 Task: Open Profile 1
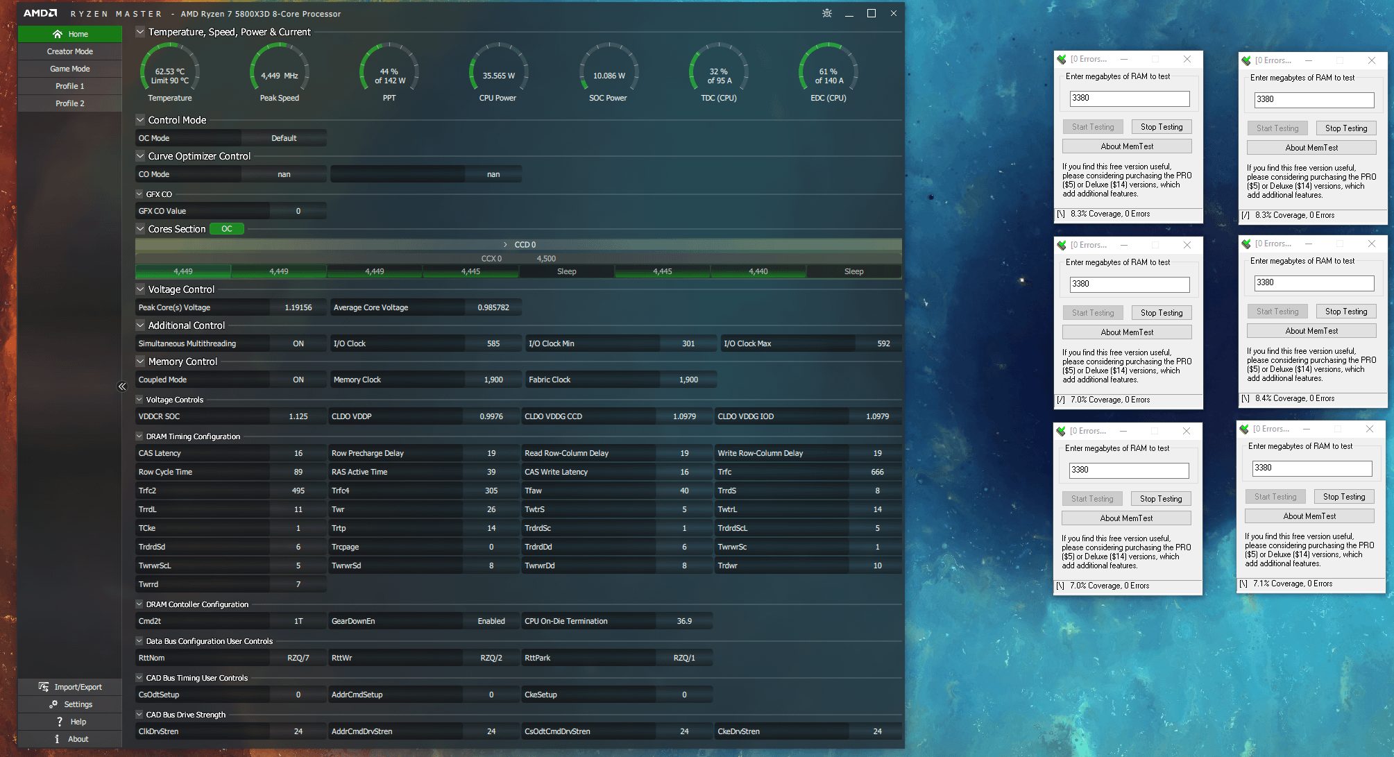[x=70, y=86]
